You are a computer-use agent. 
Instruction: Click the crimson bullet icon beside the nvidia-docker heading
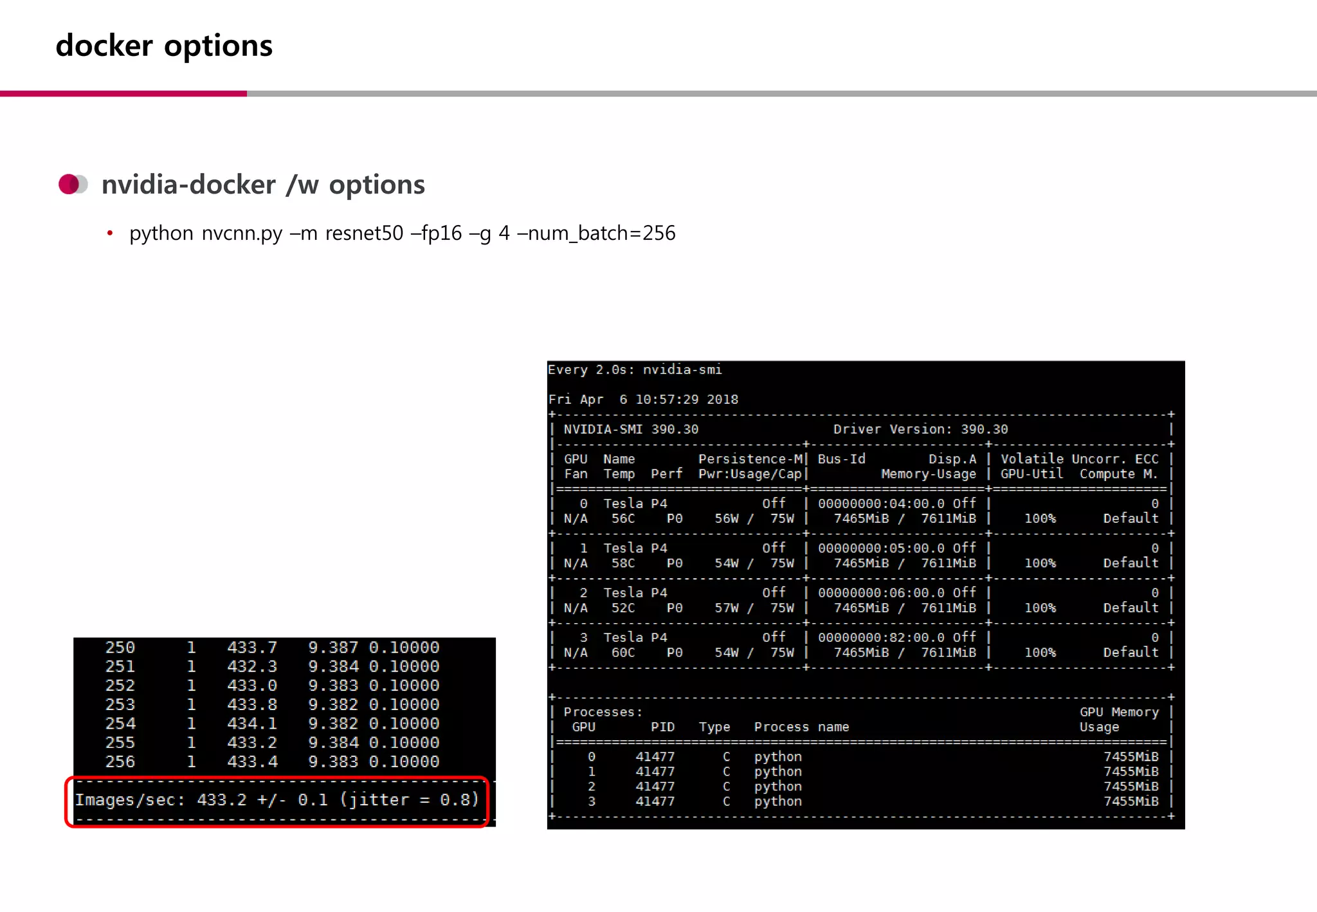pos(73,185)
